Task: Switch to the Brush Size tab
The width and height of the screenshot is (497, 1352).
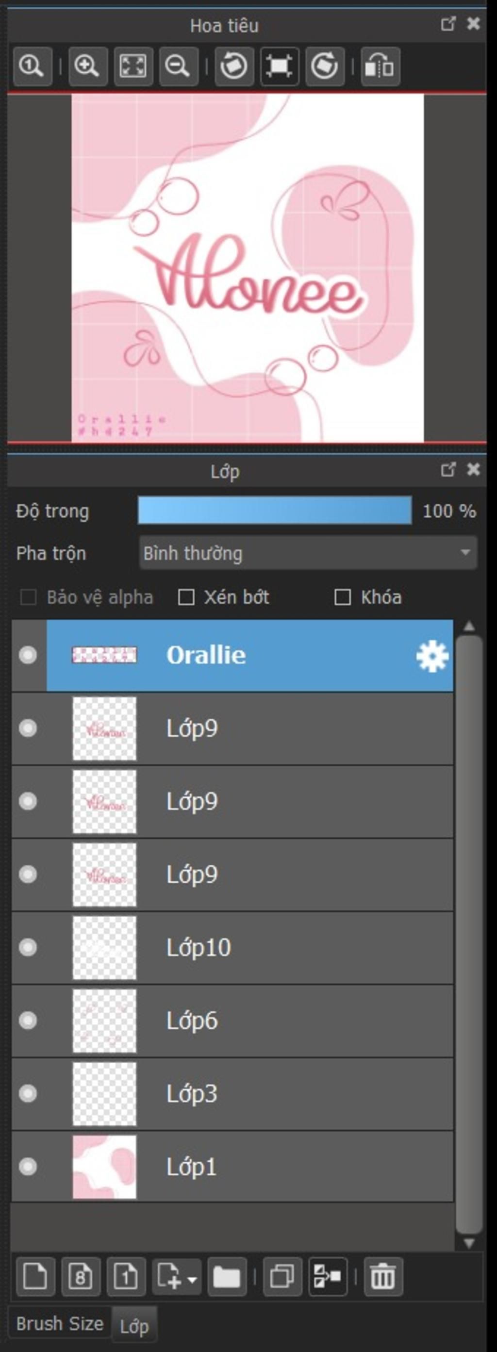Action: [59, 1324]
